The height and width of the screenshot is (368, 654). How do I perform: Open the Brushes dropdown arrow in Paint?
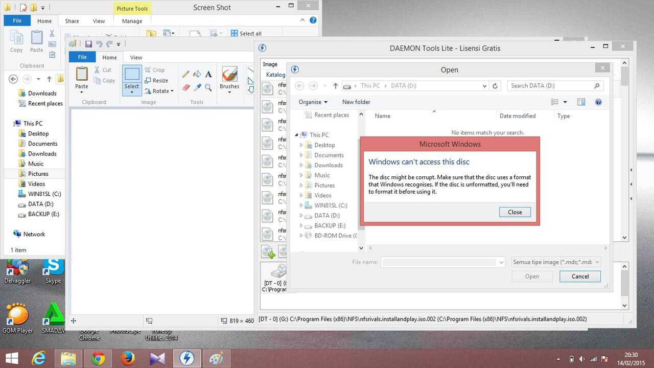[x=229, y=92]
